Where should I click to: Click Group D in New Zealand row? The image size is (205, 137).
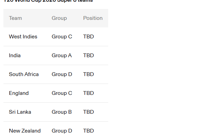(62, 131)
